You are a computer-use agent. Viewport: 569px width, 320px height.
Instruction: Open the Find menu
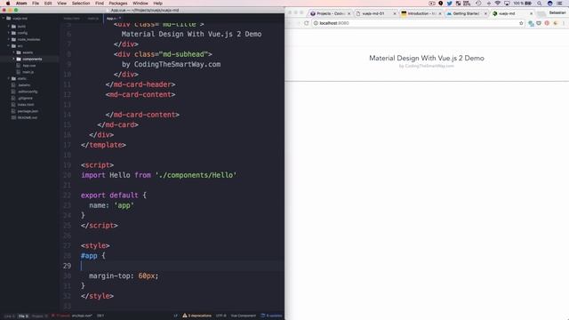(x=100, y=4)
